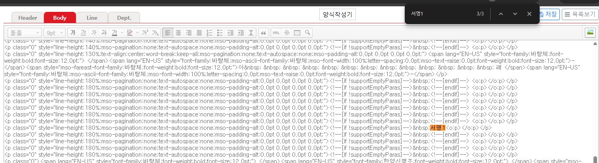Increase indent
The height and width of the screenshot is (163, 599).
click(x=241, y=32)
